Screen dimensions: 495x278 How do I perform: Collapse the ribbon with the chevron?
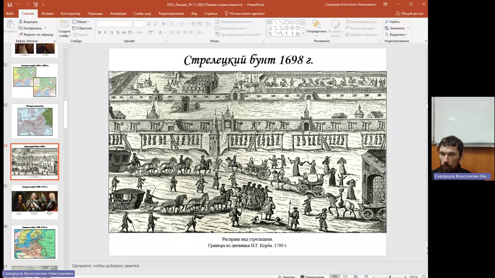tap(426, 41)
